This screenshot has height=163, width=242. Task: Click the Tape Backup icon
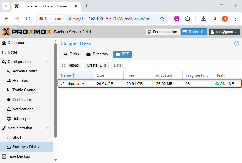click(x=4, y=156)
